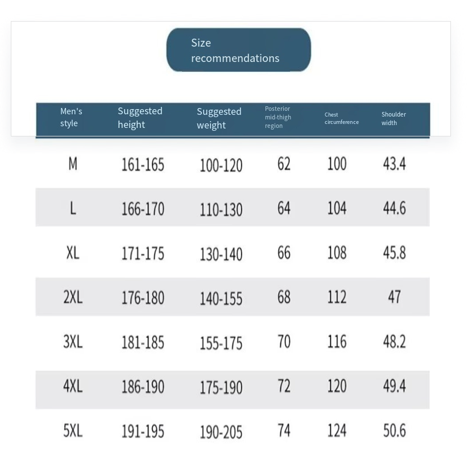Viewport: 472px width, 456px height.
Task: Click the Suggested height column header
Action: (x=140, y=118)
